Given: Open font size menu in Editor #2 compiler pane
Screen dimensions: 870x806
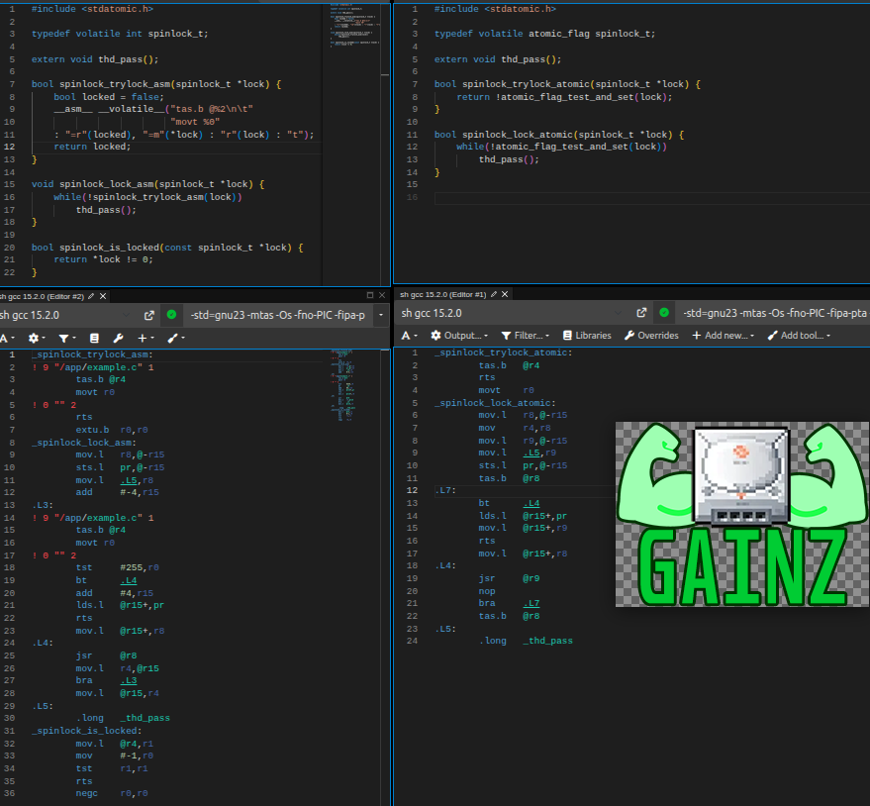Looking at the screenshot, I should [x=7, y=338].
